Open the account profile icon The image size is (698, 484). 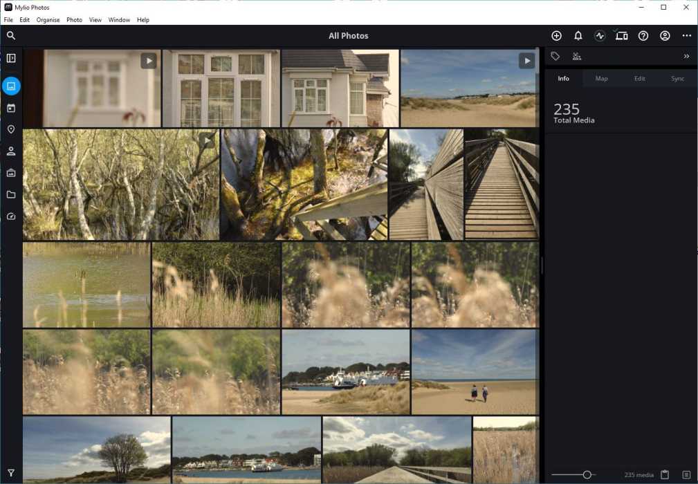665,36
